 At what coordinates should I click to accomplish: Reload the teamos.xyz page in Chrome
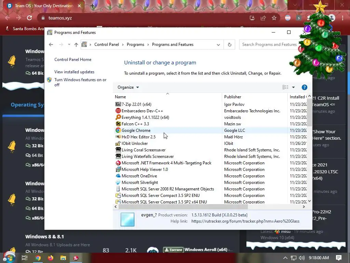pyautogui.click(x=29, y=18)
